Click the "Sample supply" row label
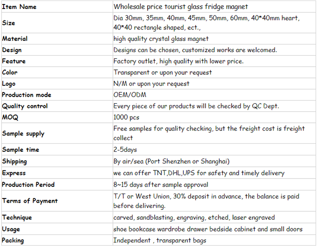Viewport: 317px width, 247px height. 23,133
